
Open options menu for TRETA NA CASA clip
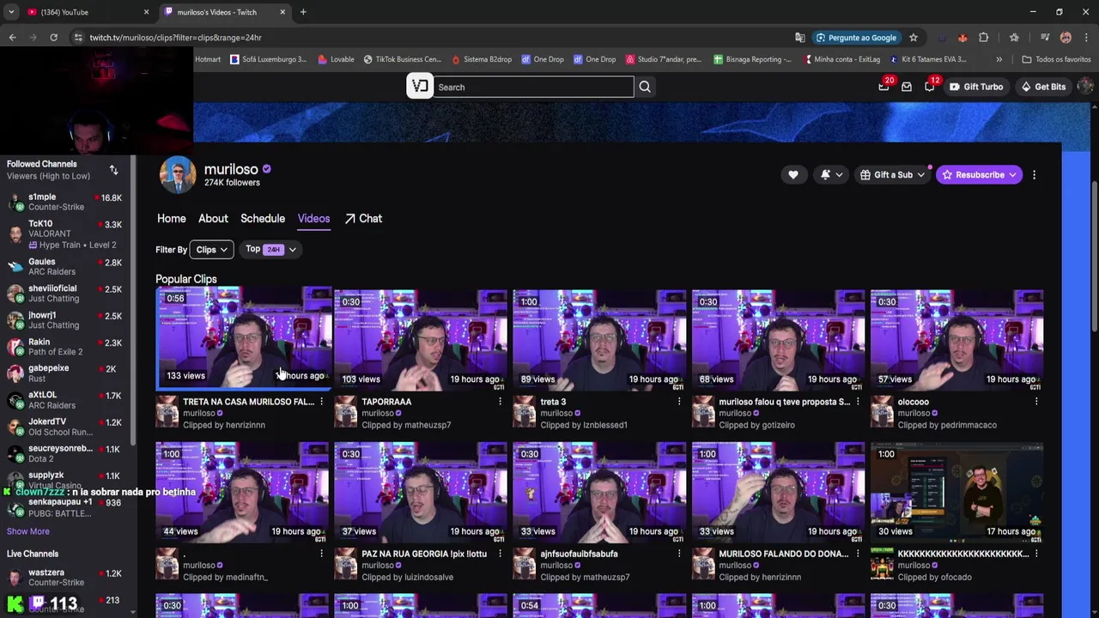point(321,402)
